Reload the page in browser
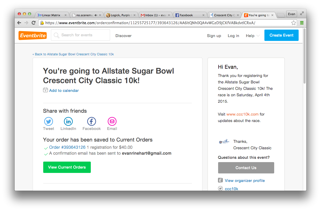This screenshot has height=211, width=321. click(x=33, y=23)
